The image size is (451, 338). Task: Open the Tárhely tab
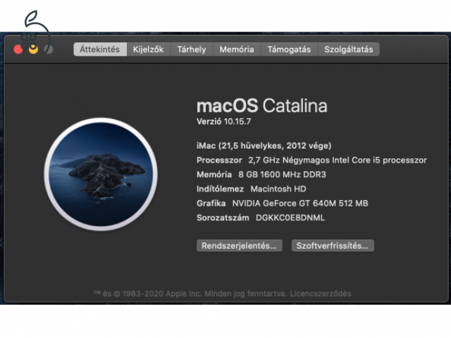pyautogui.click(x=192, y=49)
